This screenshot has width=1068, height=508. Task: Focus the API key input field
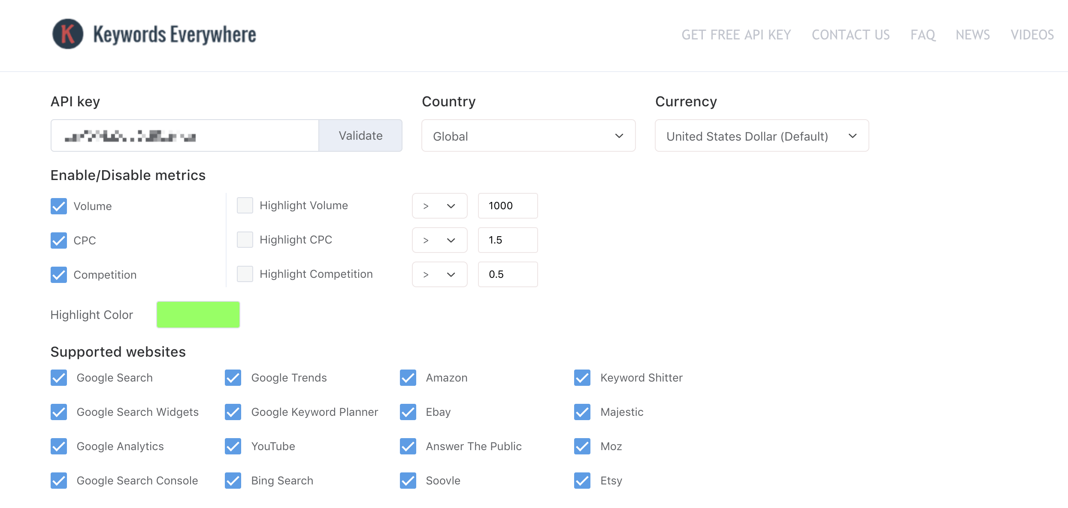click(185, 135)
